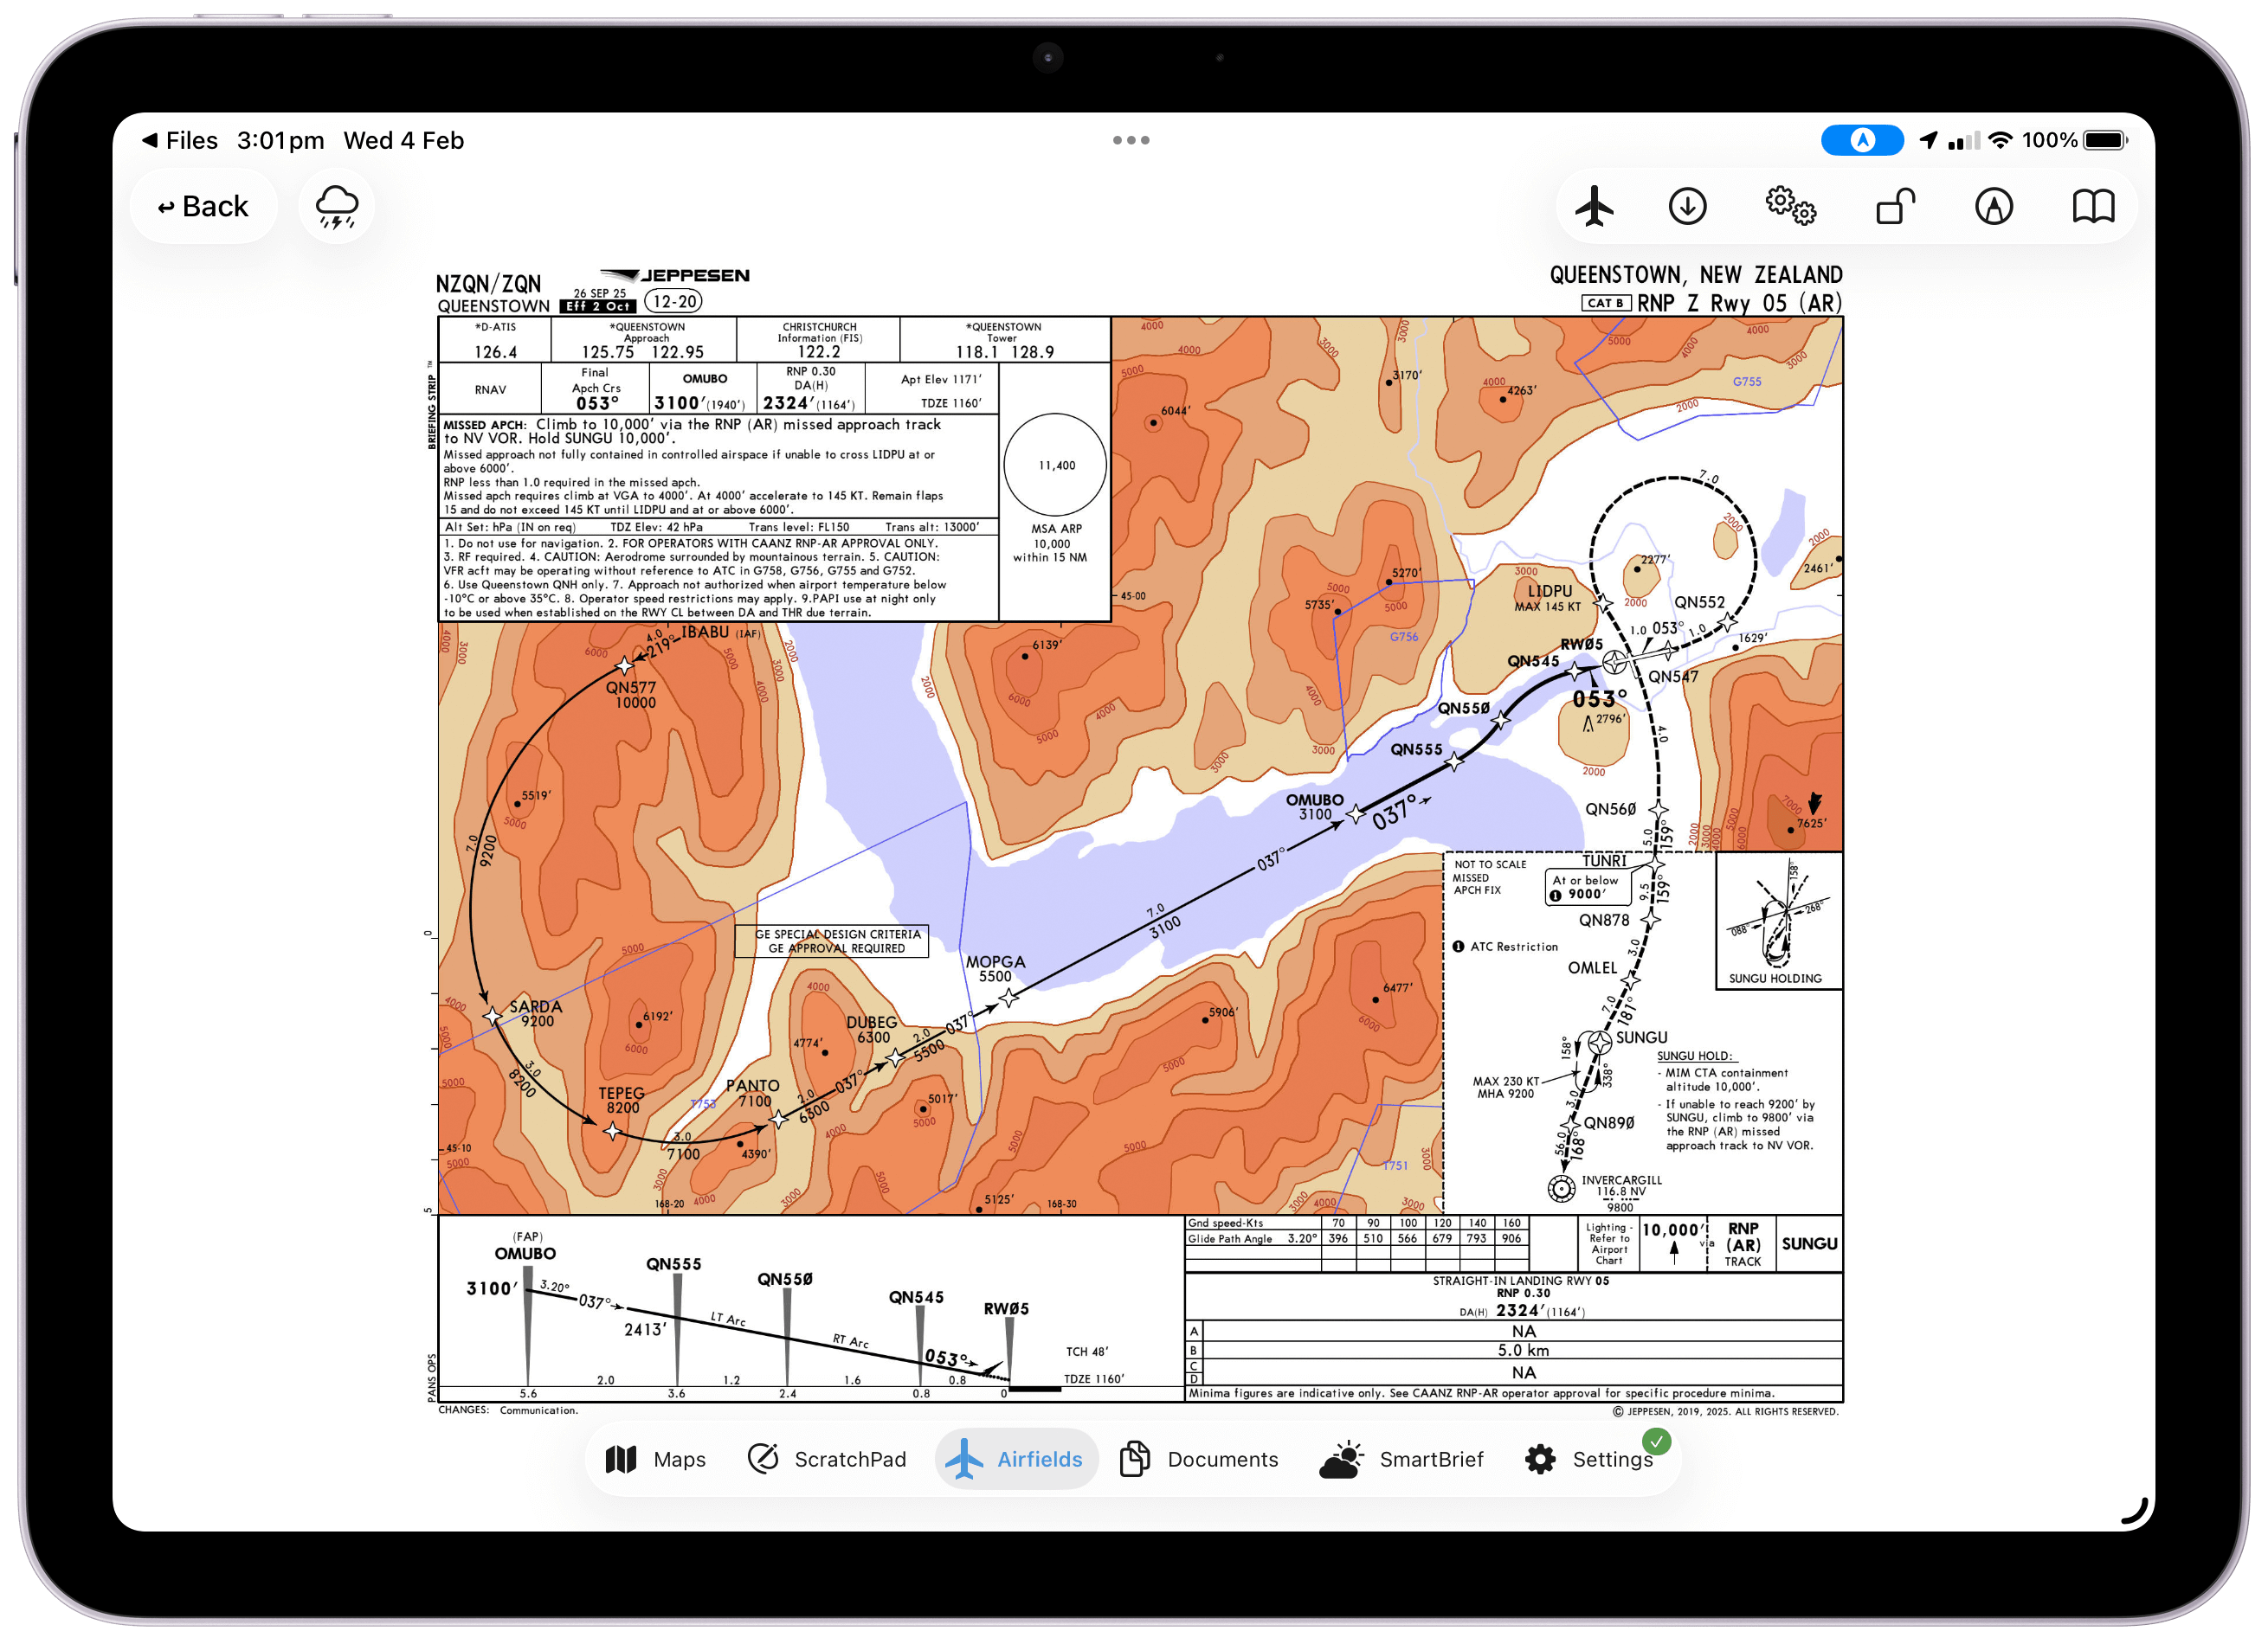The image size is (2268, 1644).
Task: Tap the weather storm cloud icon
Action: coord(336,207)
